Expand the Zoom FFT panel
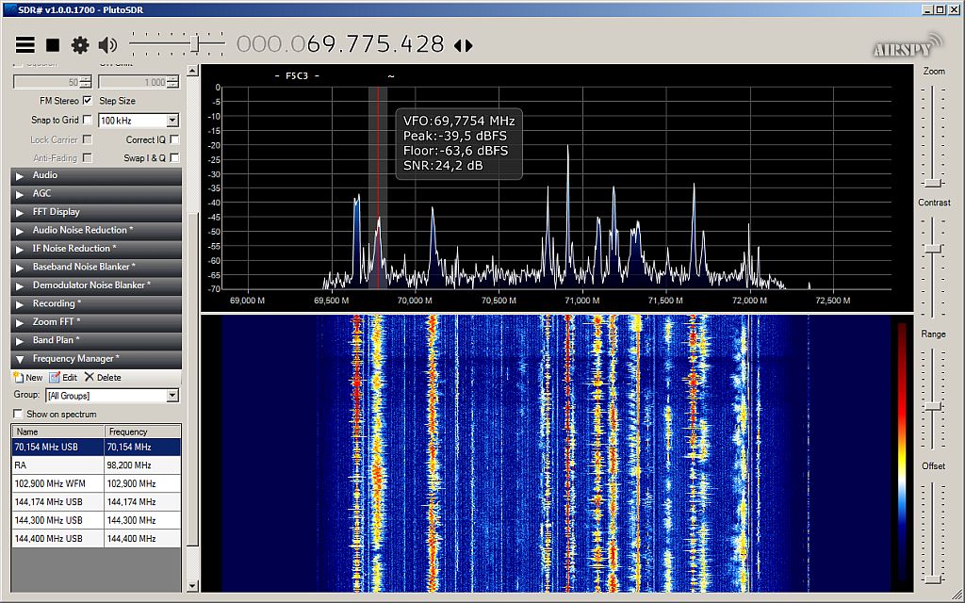 point(96,322)
